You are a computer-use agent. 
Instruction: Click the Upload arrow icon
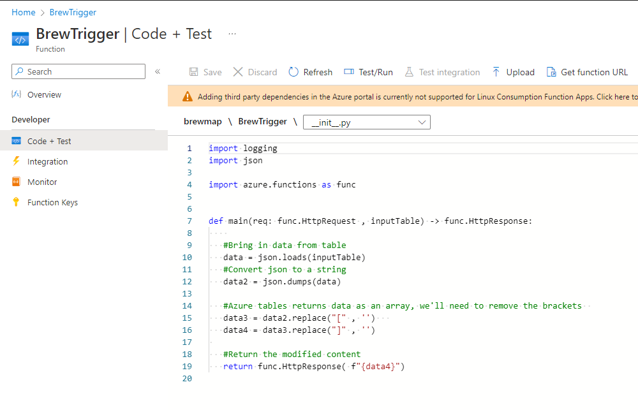click(x=496, y=72)
